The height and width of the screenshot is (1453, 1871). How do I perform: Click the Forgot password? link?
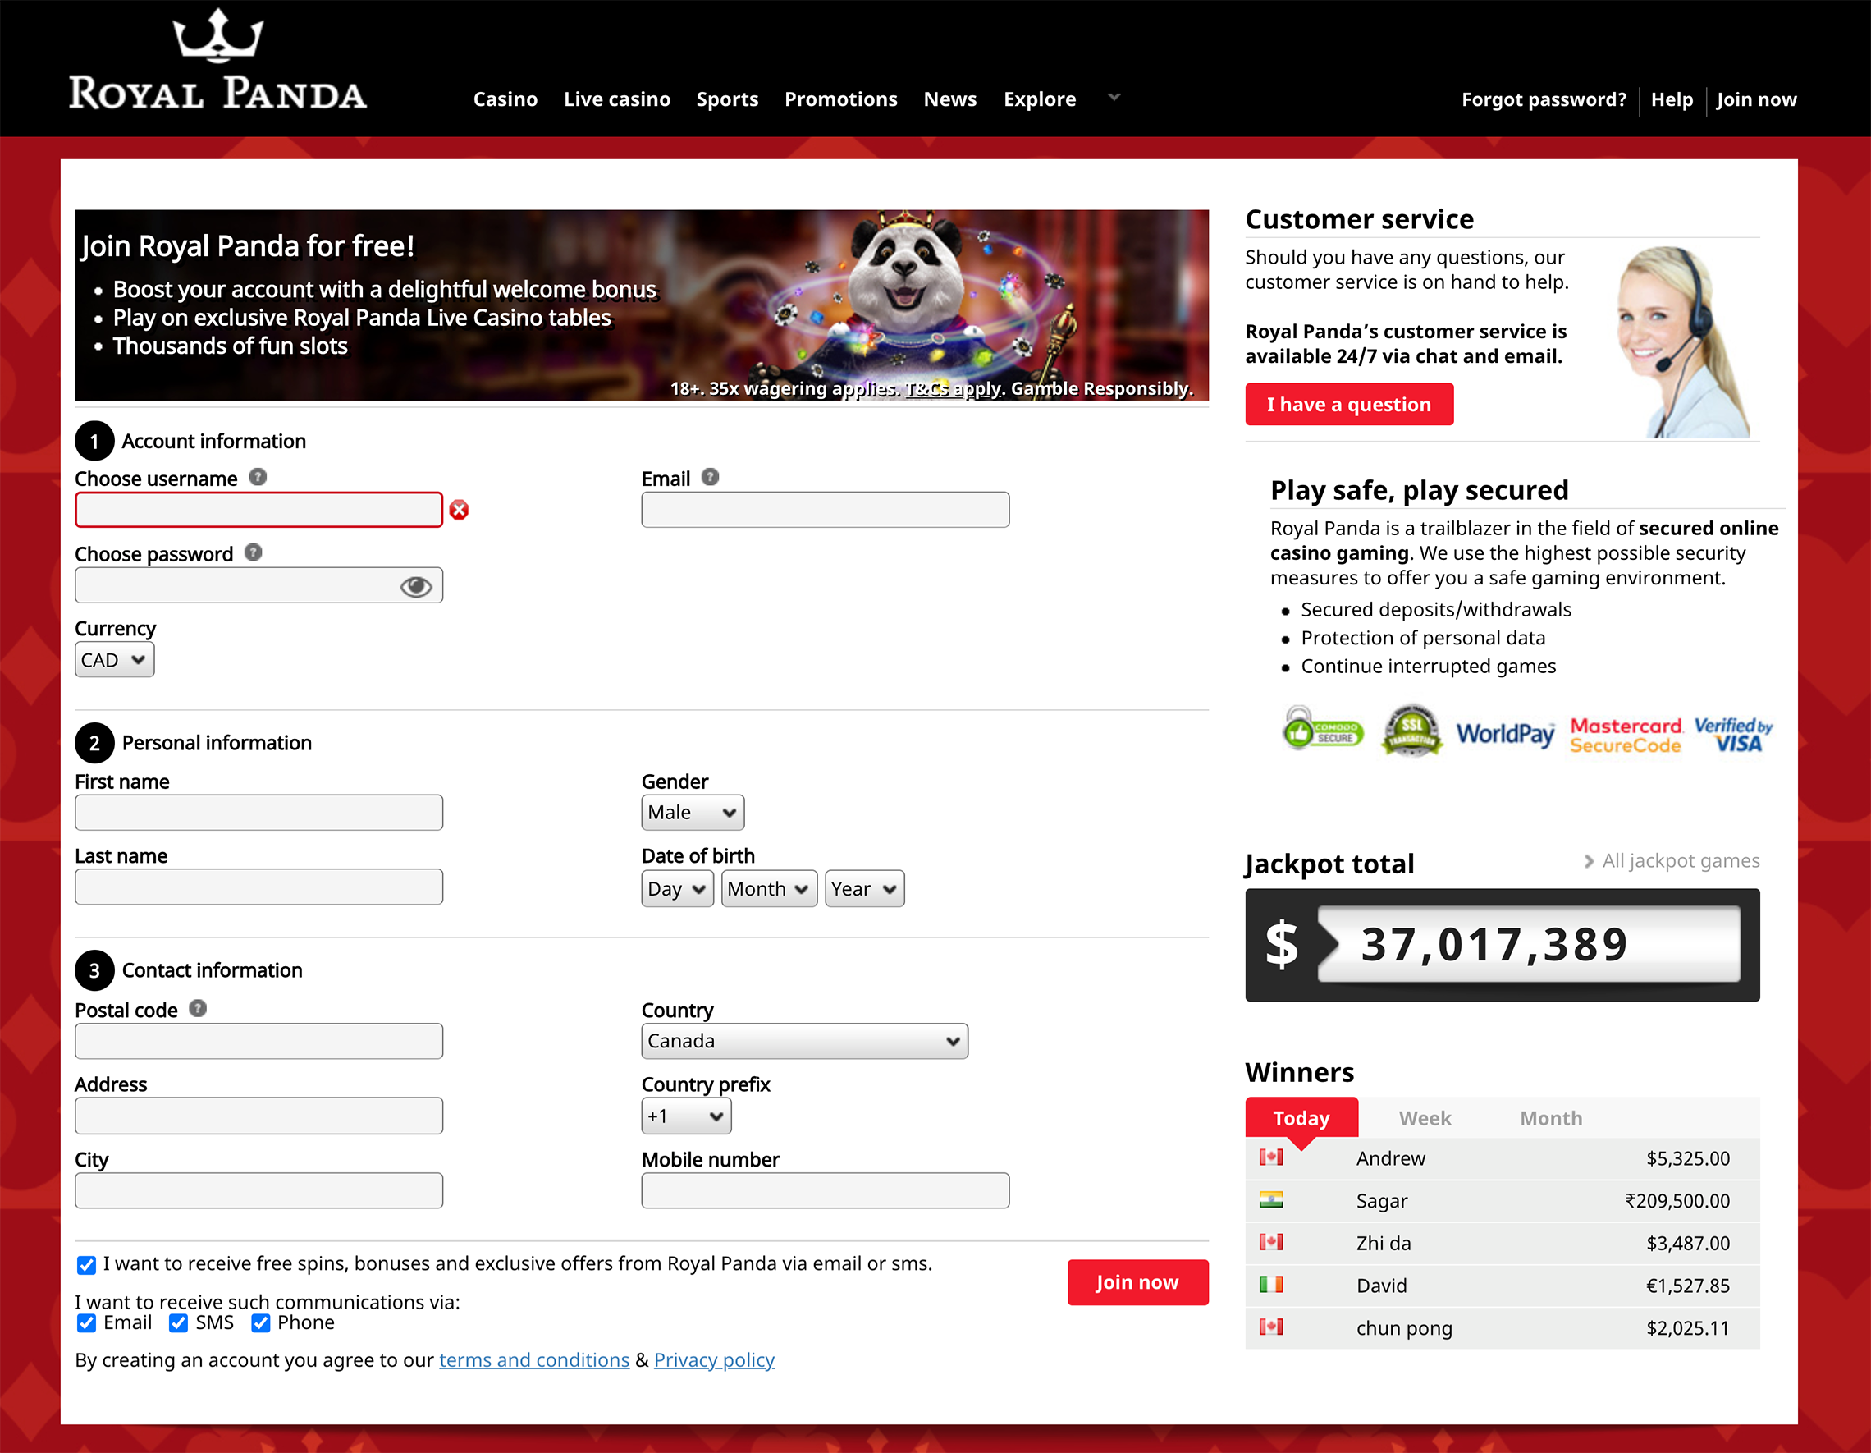(x=1544, y=99)
